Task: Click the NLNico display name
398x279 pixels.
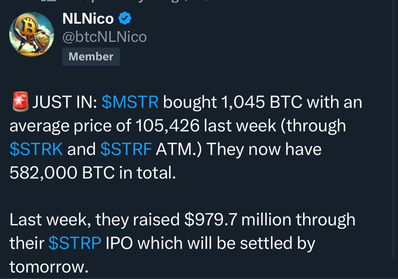Action: 88,19
